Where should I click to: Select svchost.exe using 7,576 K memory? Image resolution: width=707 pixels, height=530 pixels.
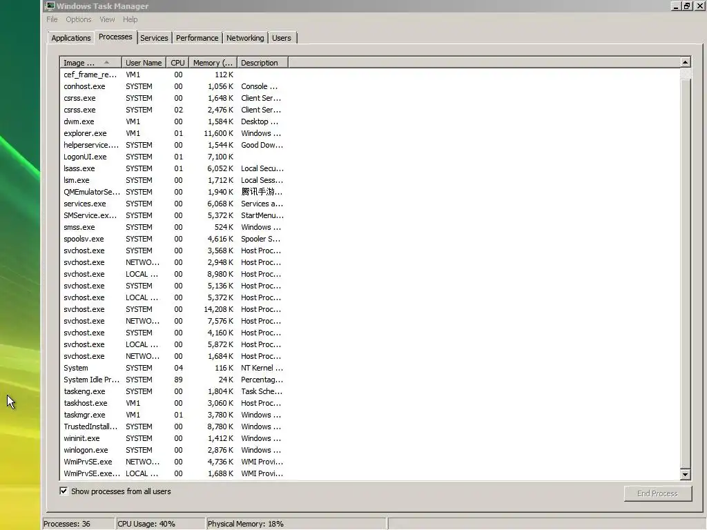coord(173,321)
